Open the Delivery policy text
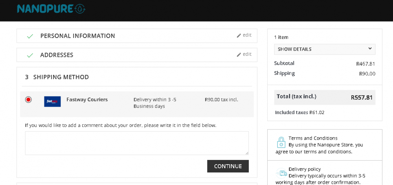The height and width of the screenshot is (185, 393). (x=305, y=169)
